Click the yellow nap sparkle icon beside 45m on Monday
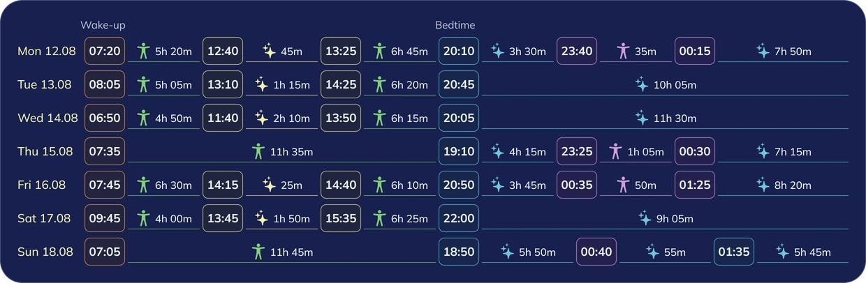Screen dimensions: 866x283 [x=269, y=51]
